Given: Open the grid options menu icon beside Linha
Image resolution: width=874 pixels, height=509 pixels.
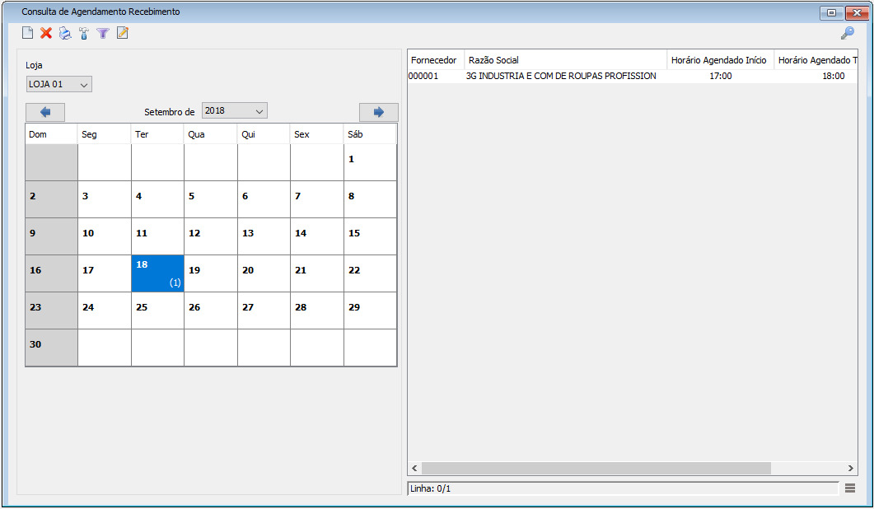Looking at the screenshot, I should point(850,488).
